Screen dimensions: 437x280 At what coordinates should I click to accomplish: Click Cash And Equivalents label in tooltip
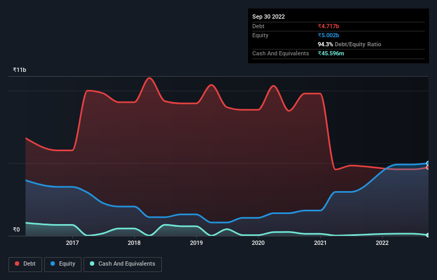(281, 53)
